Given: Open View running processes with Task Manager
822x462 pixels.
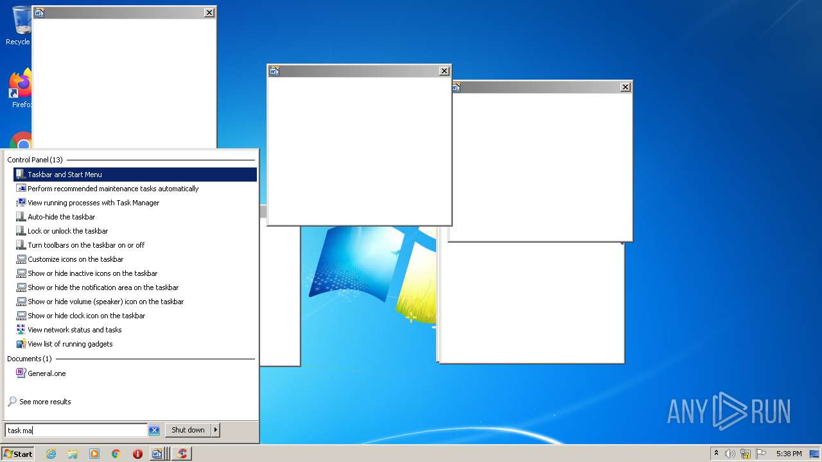Looking at the screenshot, I should click(135, 203).
